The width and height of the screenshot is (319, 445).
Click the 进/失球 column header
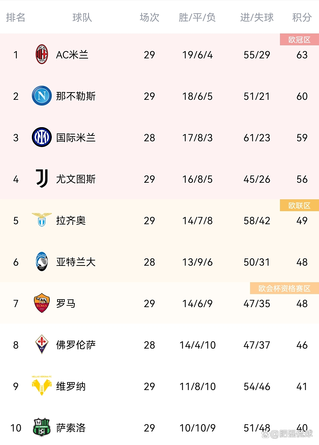click(257, 17)
